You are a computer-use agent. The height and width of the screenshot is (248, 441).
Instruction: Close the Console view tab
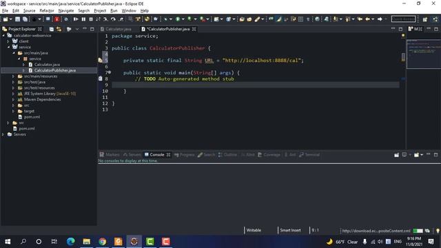[168, 154]
